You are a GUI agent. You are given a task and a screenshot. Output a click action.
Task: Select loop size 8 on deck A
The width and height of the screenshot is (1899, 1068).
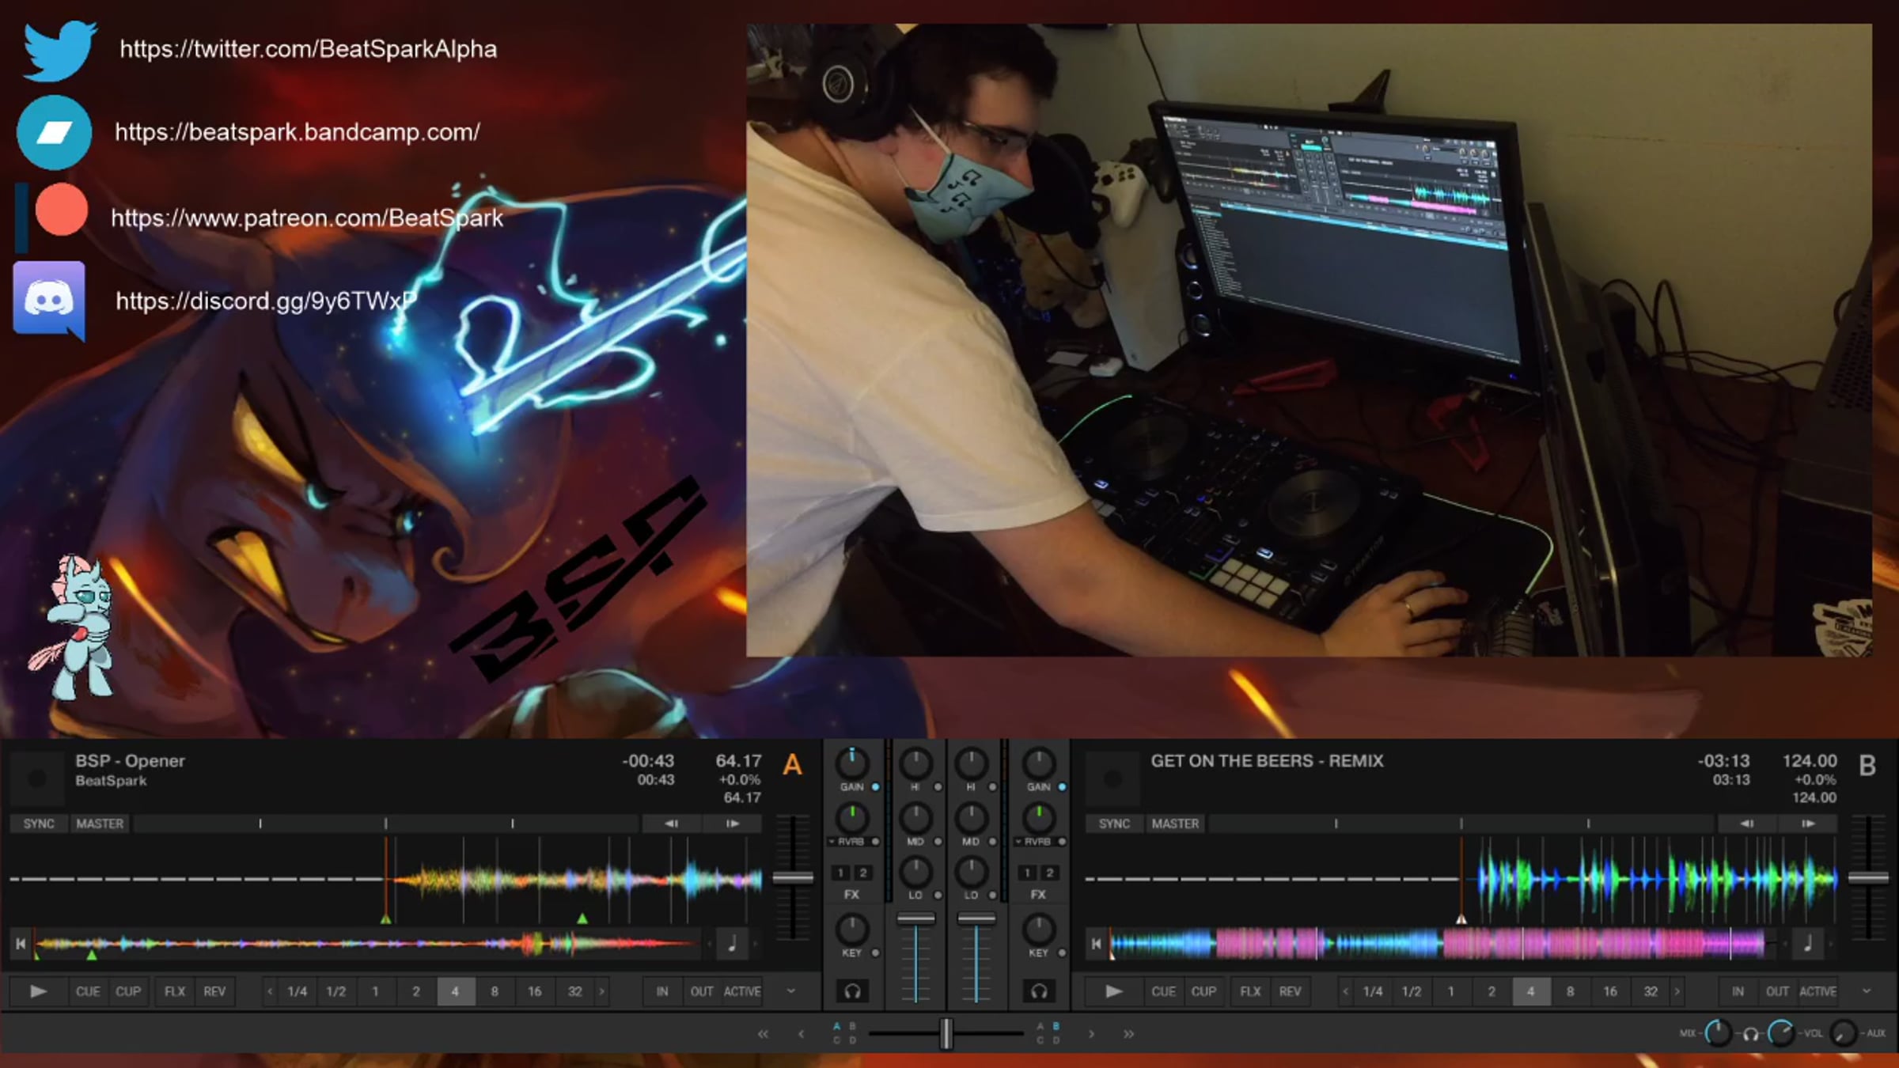495,991
